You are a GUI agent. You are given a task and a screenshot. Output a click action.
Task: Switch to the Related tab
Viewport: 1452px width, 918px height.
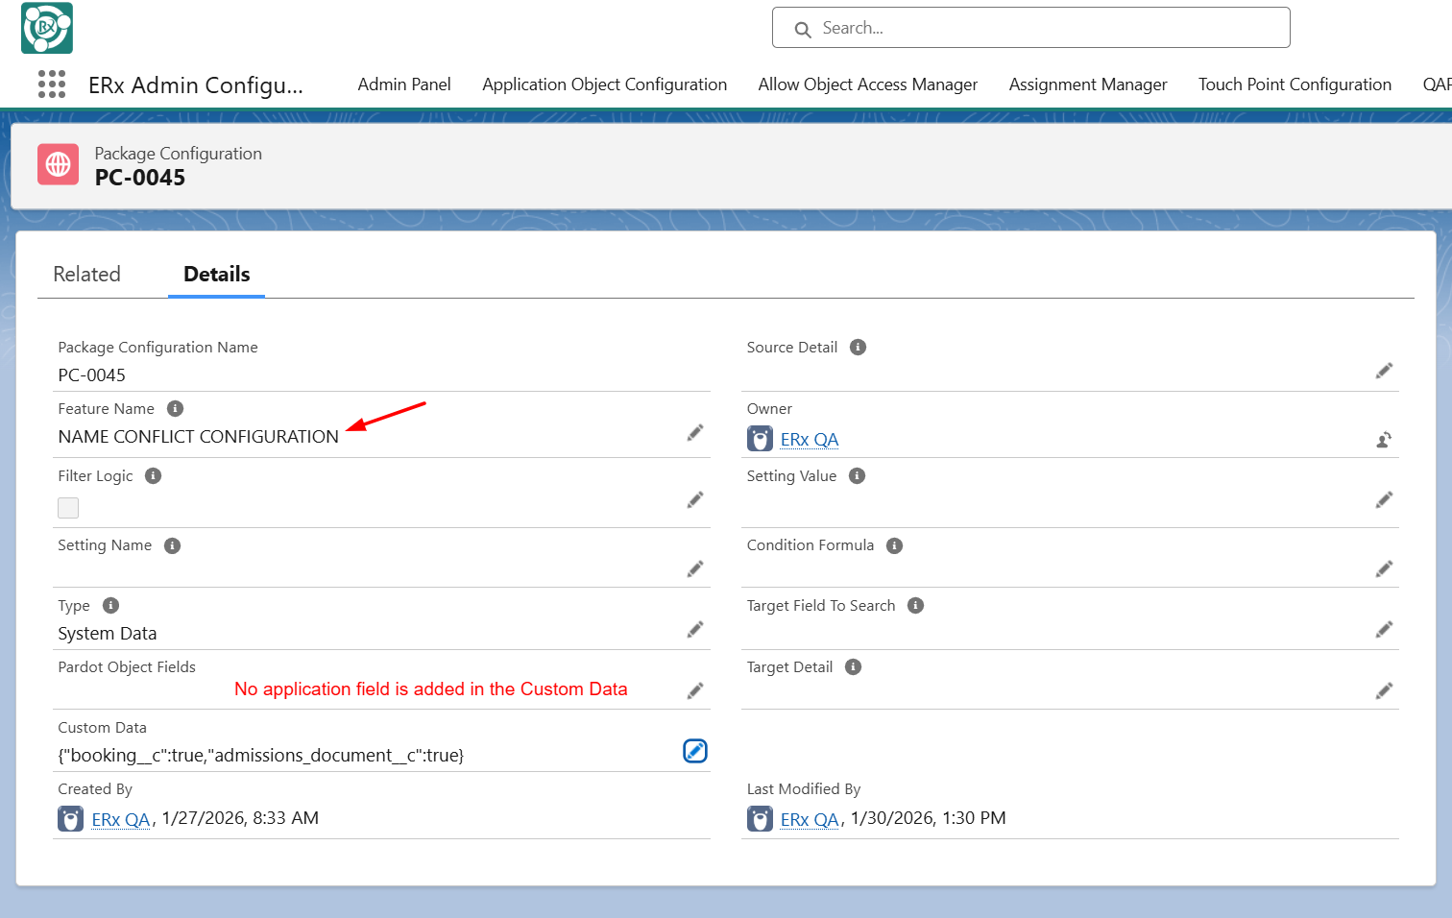87,275
